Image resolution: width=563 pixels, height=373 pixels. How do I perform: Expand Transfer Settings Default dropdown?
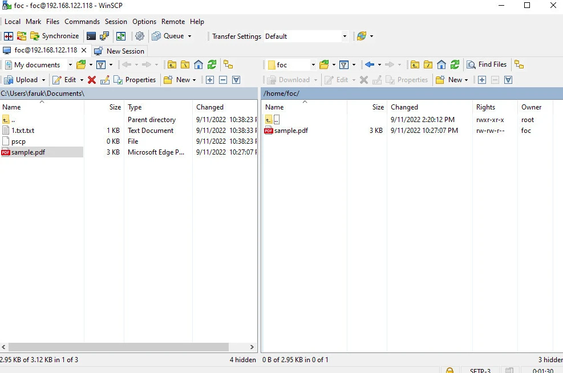click(345, 36)
